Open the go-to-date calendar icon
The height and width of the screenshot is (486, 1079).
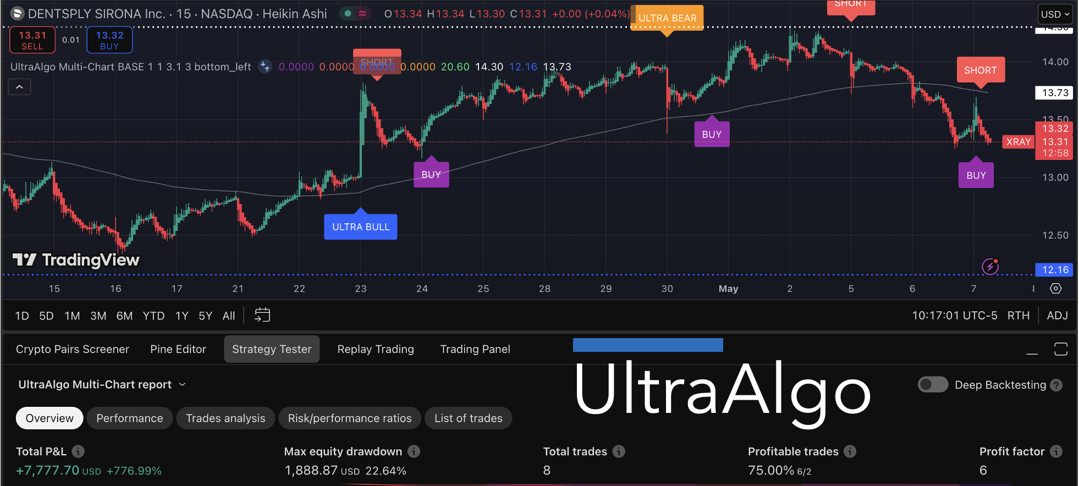pos(262,315)
